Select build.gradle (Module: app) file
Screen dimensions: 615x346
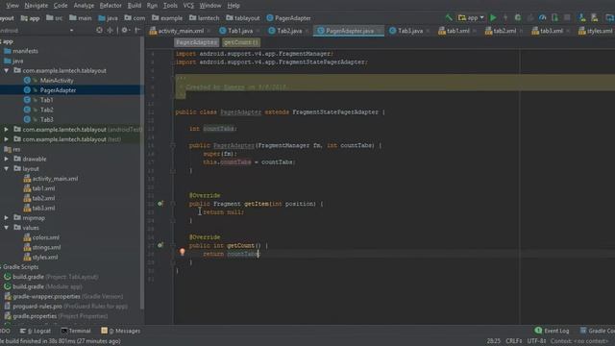(x=47, y=286)
